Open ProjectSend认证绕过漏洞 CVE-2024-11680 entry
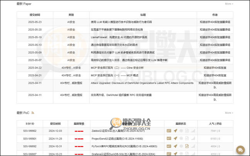This screenshot has height=156, width=250. pyautogui.click(x=117, y=139)
